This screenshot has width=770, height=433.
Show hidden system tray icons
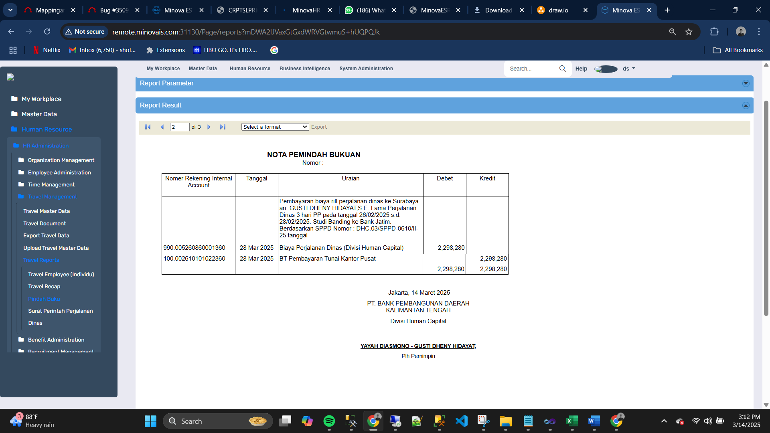click(664, 421)
